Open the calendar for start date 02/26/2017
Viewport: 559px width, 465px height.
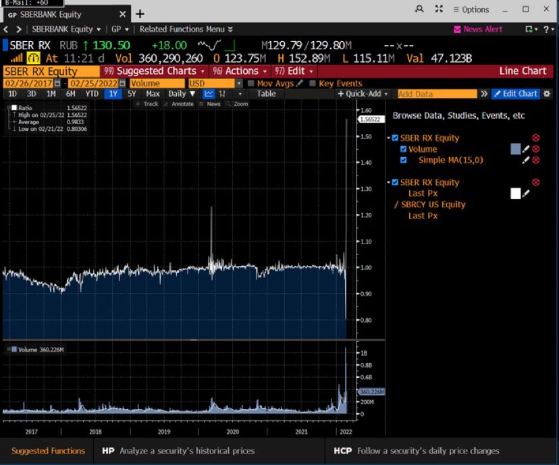(x=57, y=84)
